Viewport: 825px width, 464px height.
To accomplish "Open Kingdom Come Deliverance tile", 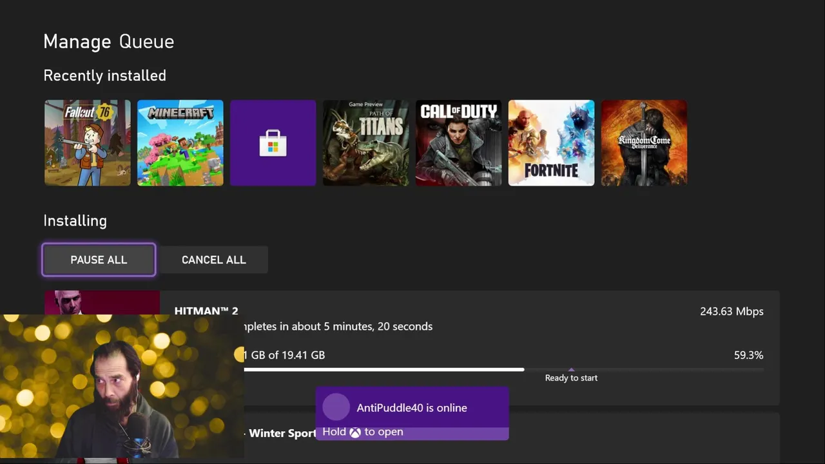I will (645, 143).
